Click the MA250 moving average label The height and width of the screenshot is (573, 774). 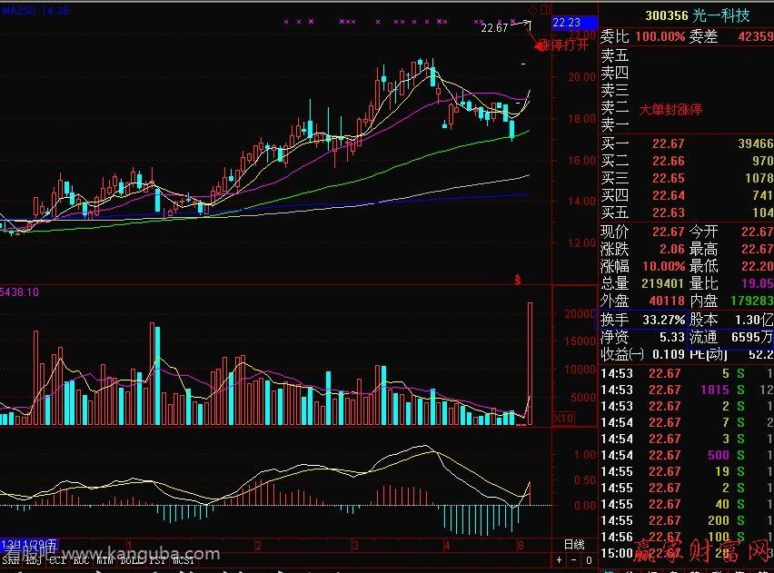(x=20, y=10)
